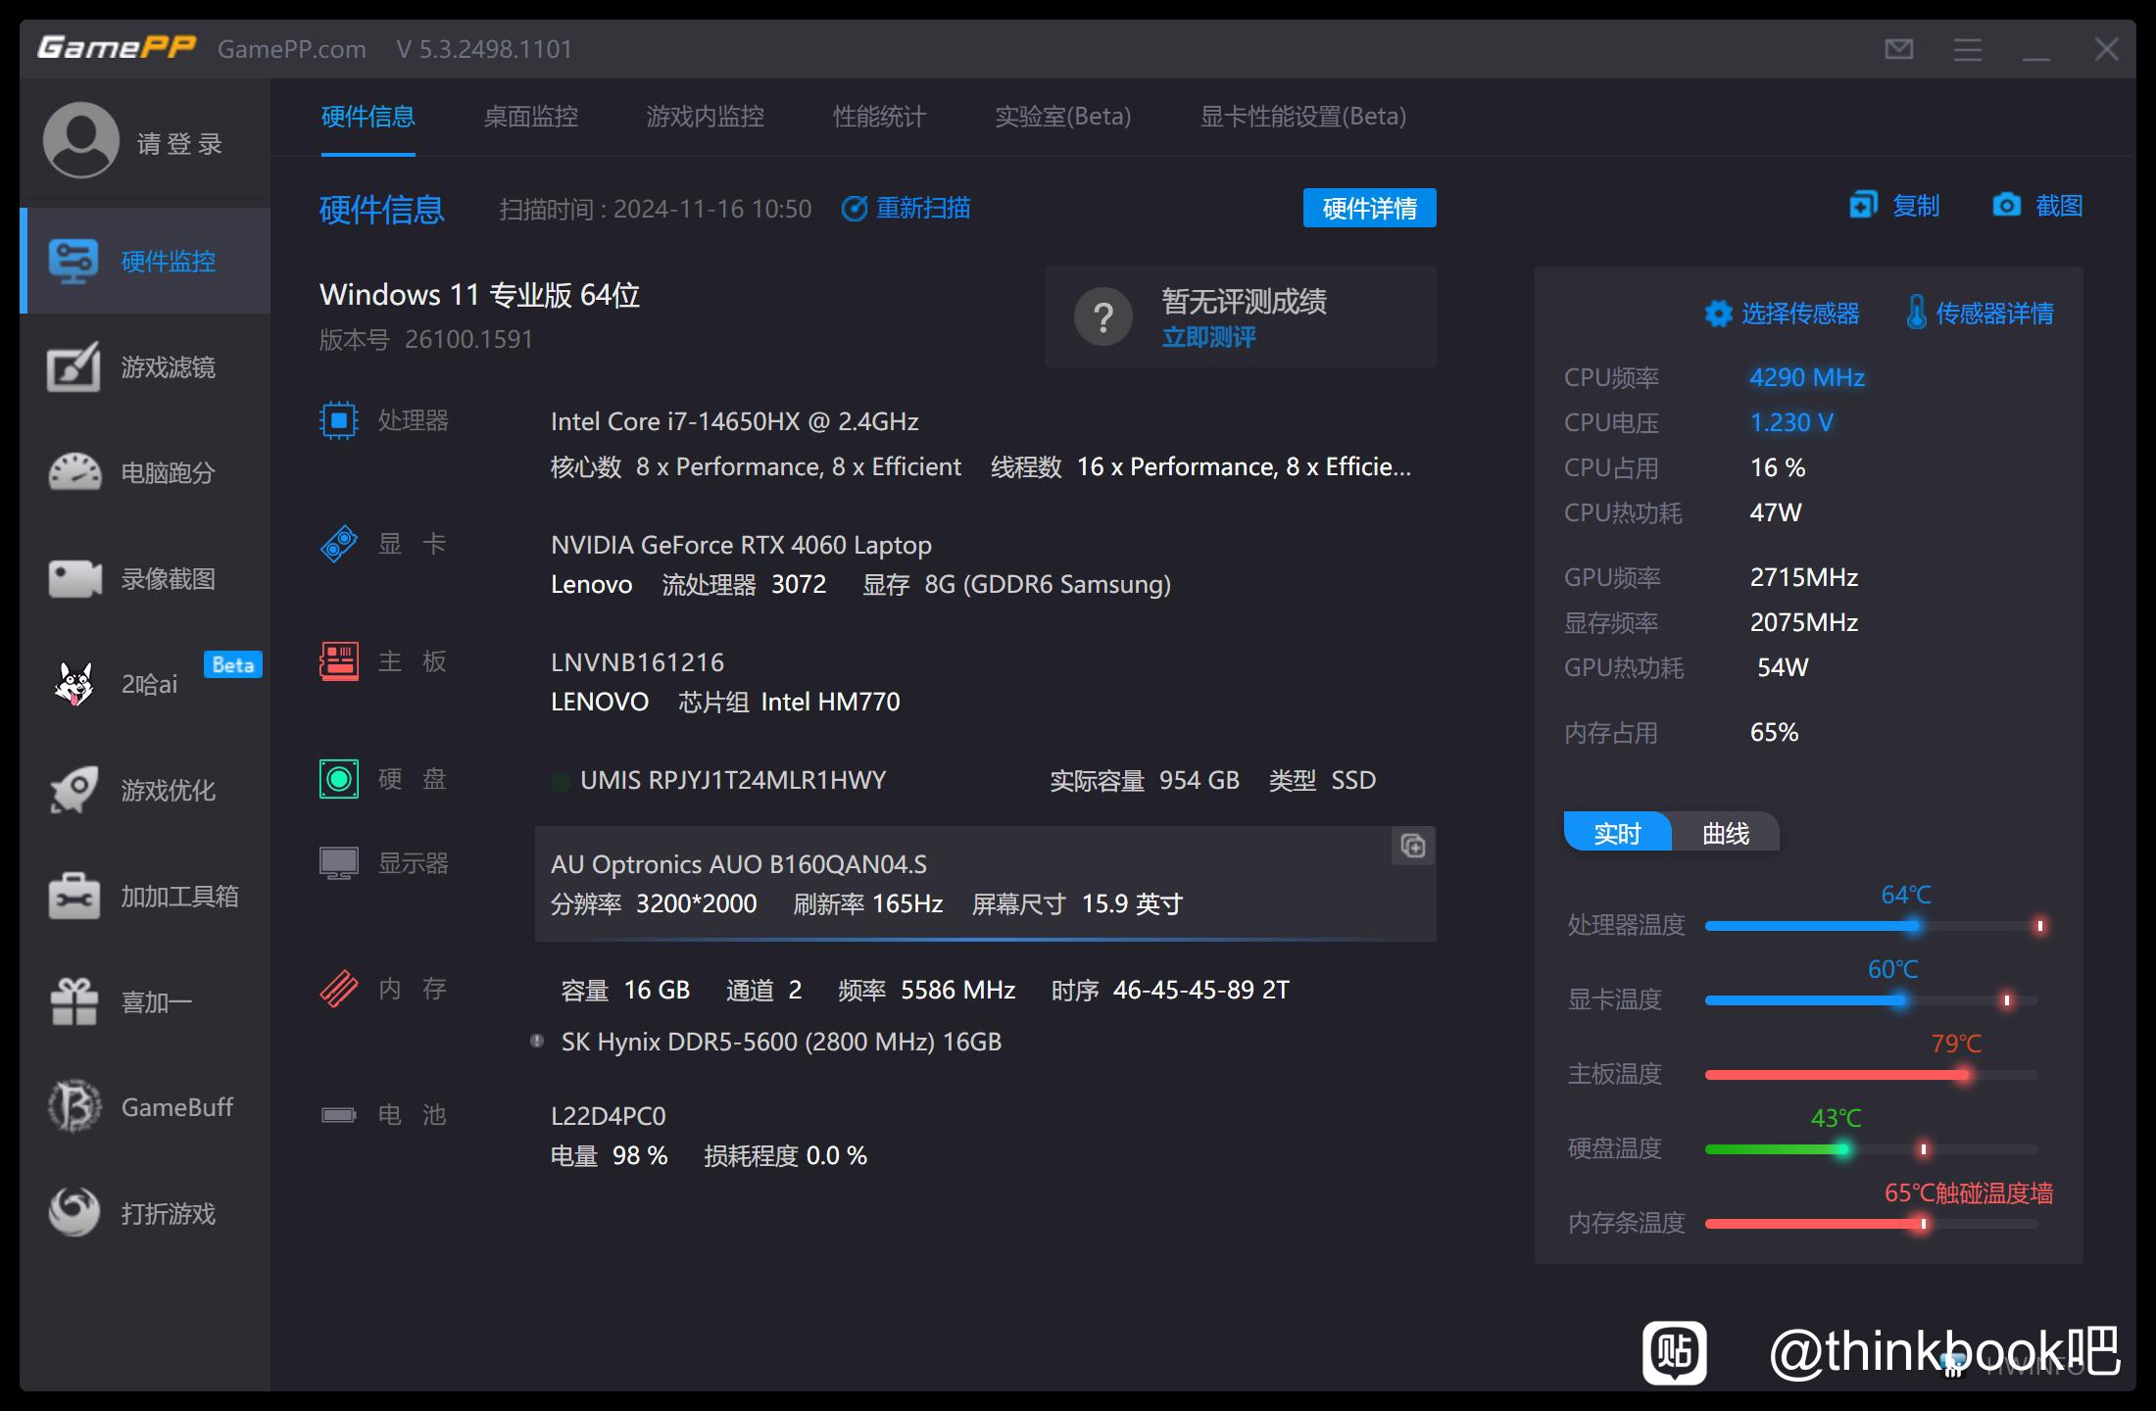This screenshot has width=2156, height=1411.
Task: Click the LNVNB161216 motherboard model text
Action: tap(638, 662)
